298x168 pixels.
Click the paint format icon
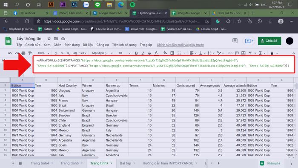(x=30, y=53)
